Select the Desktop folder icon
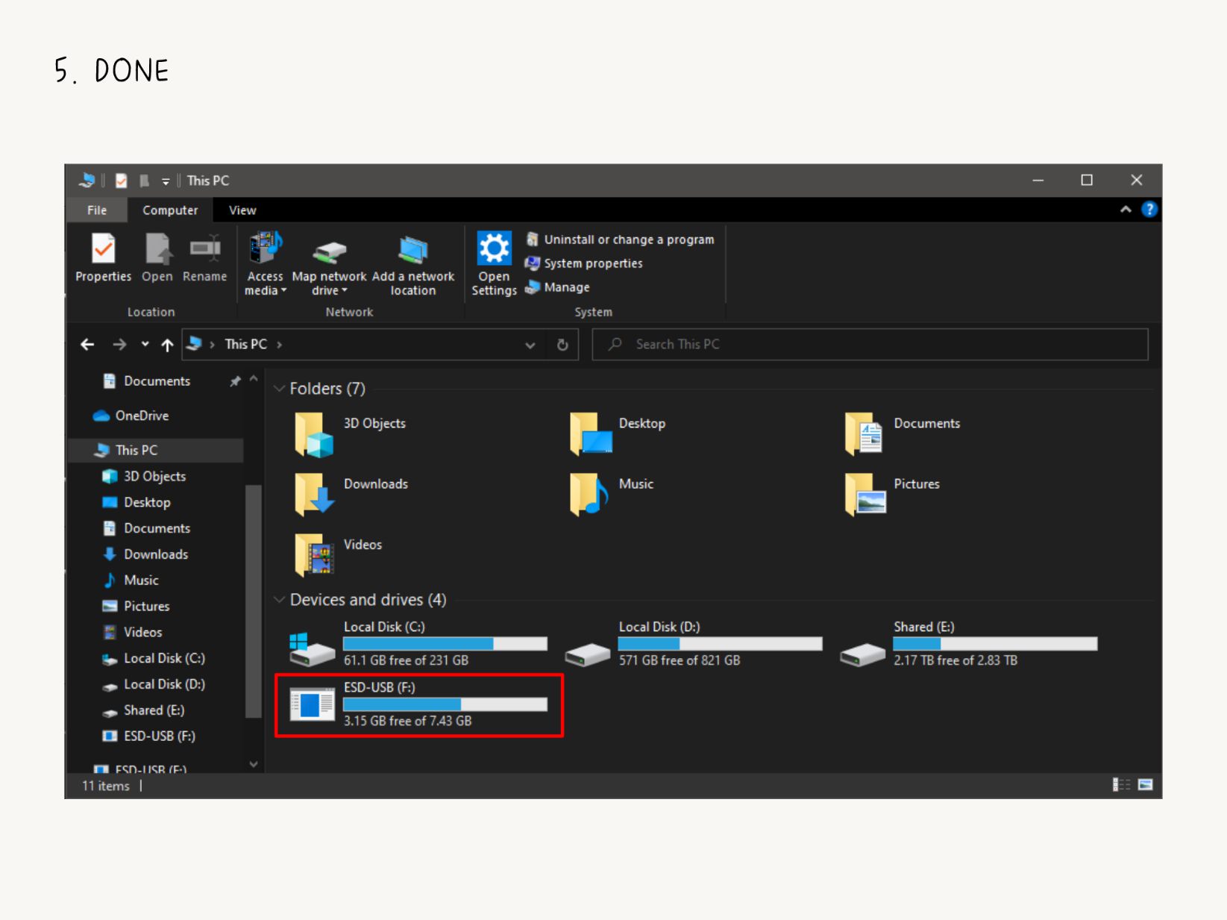Image resolution: width=1227 pixels, height=920 pixels. point(591,434)
